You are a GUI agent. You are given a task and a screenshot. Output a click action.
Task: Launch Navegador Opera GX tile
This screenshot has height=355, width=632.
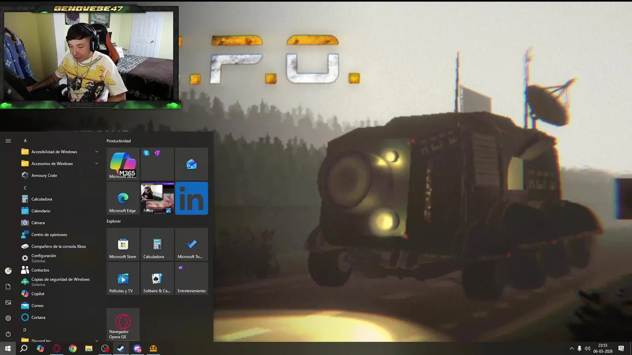[123, 324]
